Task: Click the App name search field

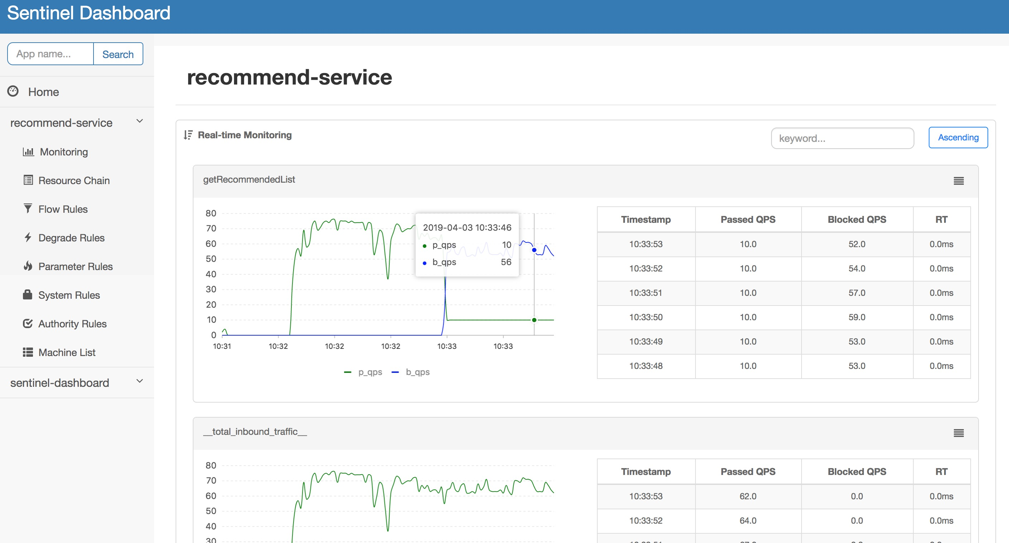Action: click(x=51, y=54)
